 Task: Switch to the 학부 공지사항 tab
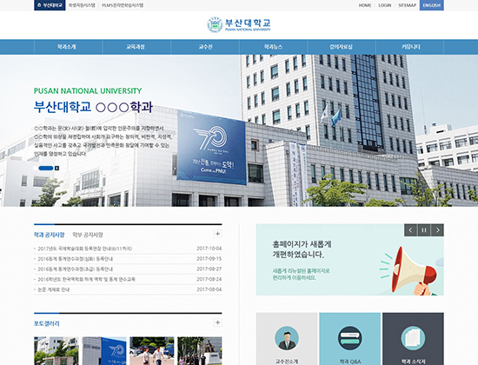tap(88, 235)
